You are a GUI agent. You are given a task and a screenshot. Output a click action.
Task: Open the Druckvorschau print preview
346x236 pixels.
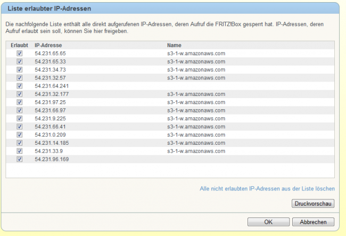pos(313,204)
